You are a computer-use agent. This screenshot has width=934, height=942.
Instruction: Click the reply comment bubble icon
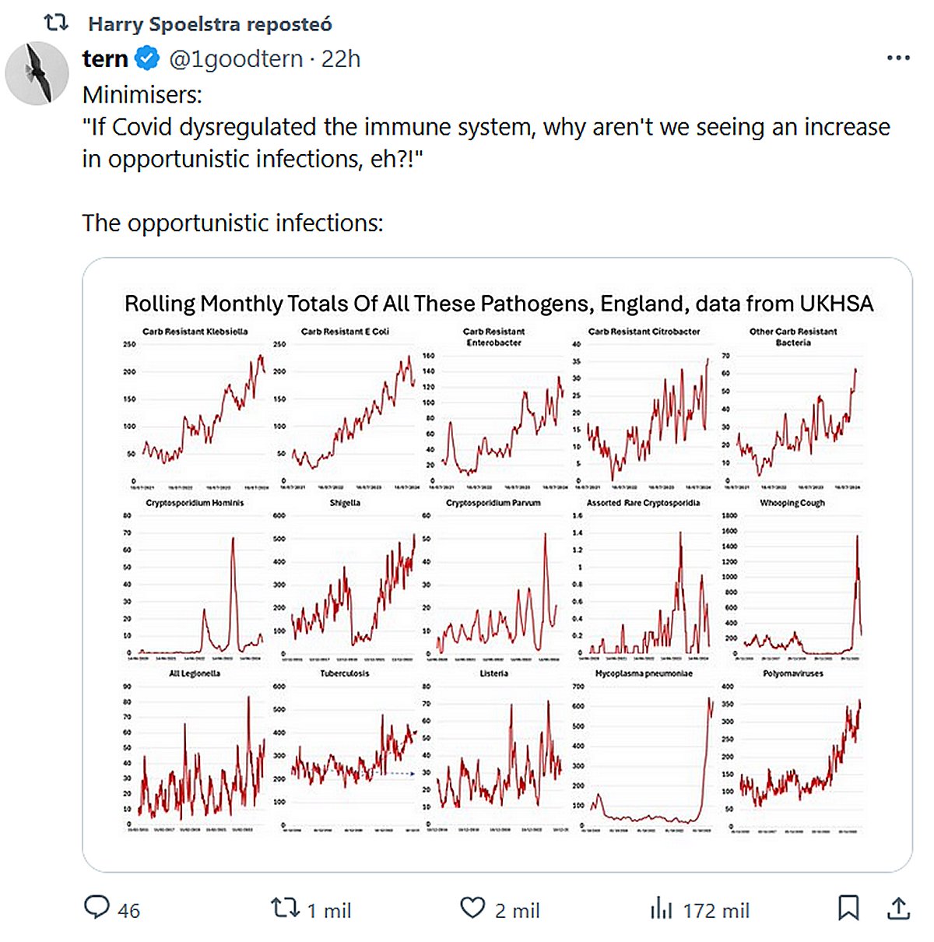point(97,908)
